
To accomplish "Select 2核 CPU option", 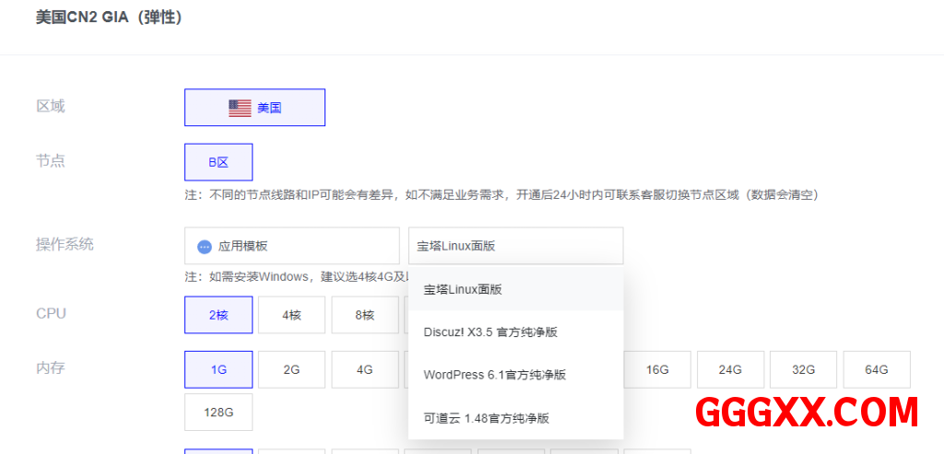I will (218, 315).
